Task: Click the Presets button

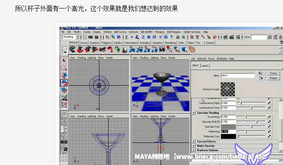Action: [x=273, y=78]
